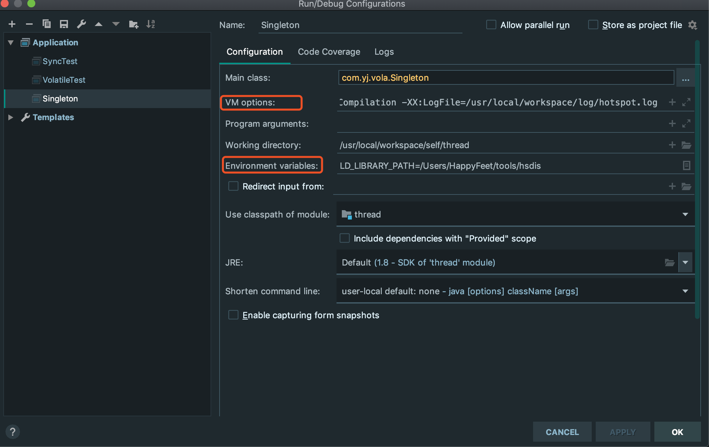This screenshot has height=447, width=709.
Task: Click the Main class input field
Action: (506, 77)
